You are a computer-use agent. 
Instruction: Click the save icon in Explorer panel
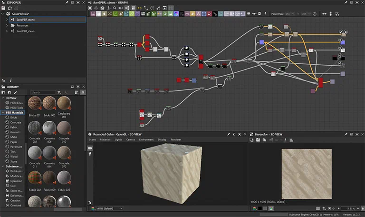pyautogui.click(x=3, y=8)
